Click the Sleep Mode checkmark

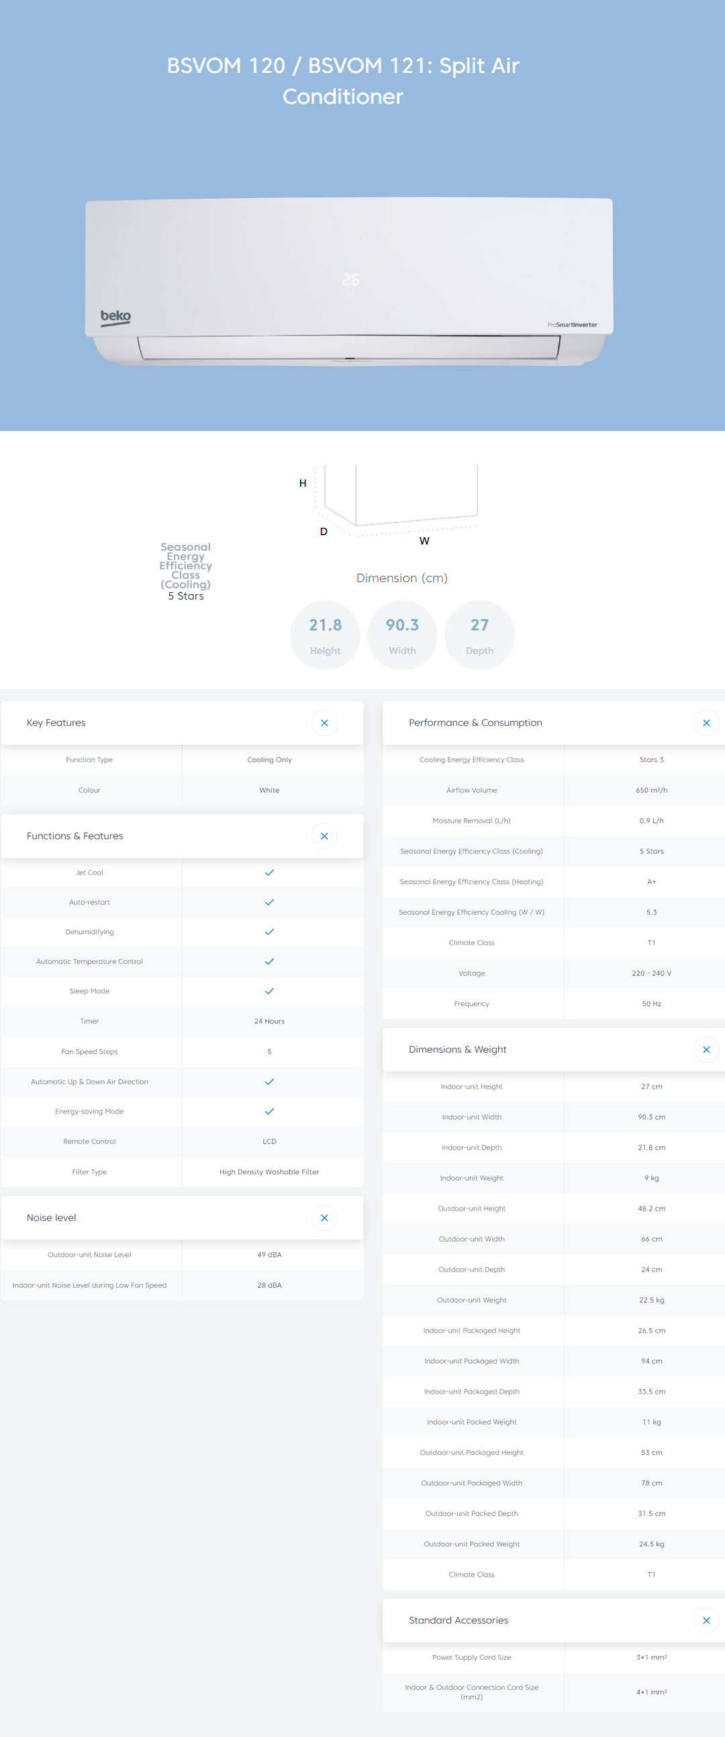(269, 991)
